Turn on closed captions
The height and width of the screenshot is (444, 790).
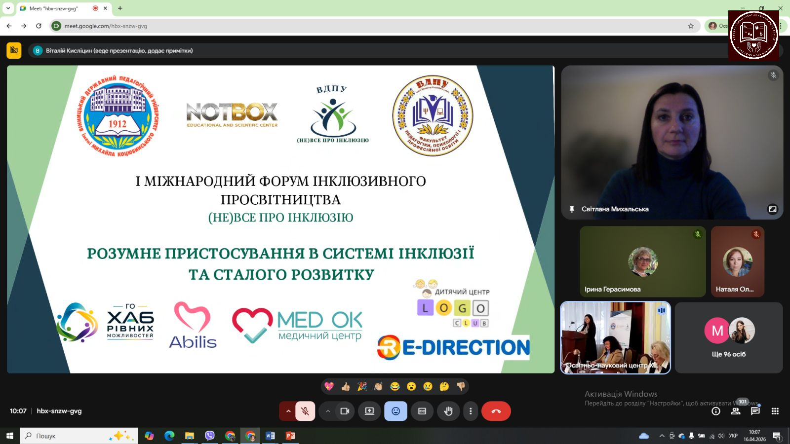[x=422, y=411]
